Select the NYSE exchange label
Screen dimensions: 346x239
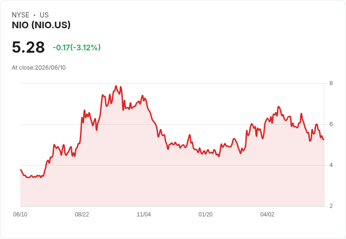[21, 15]
